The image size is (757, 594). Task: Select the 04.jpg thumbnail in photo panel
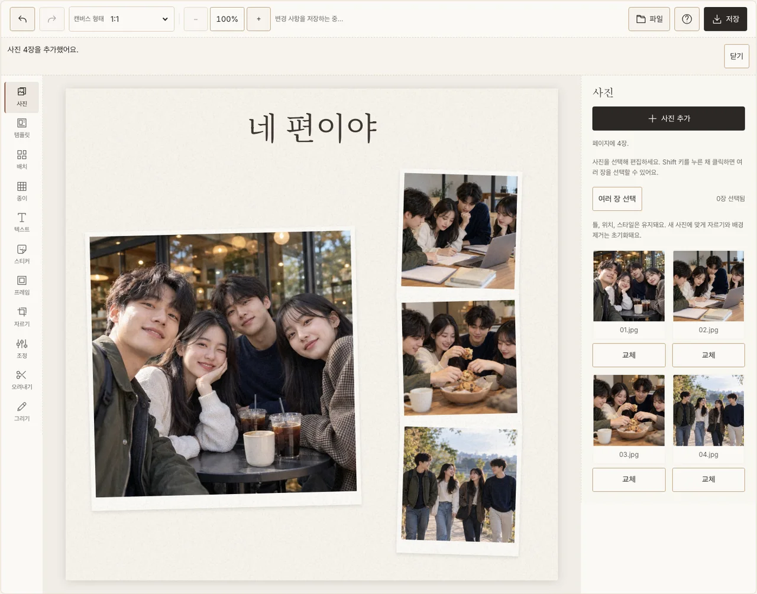coord(709,410)
